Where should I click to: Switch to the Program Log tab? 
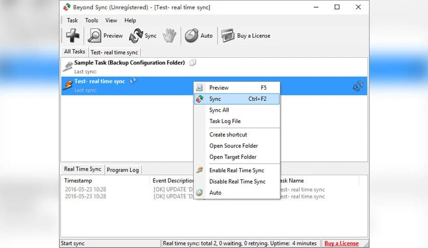(123, 170)
